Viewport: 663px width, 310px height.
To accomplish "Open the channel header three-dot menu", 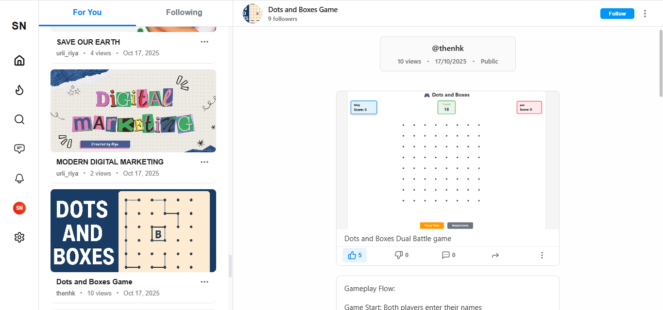I will (x=645, y=13).
